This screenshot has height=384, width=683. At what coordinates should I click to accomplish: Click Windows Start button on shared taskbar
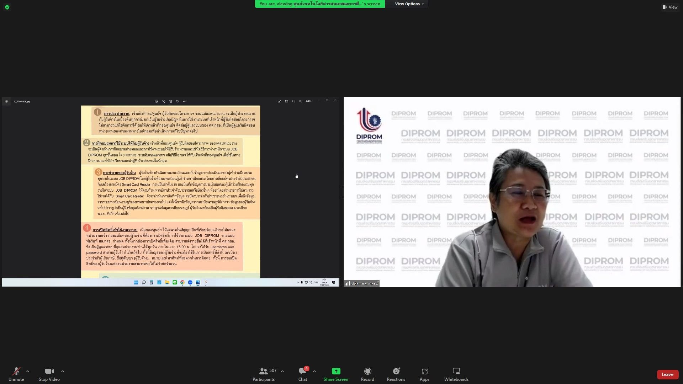pyautogui.click(x=136, y=282)
